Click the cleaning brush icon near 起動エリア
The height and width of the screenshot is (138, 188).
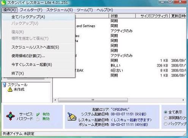(72, 117)
